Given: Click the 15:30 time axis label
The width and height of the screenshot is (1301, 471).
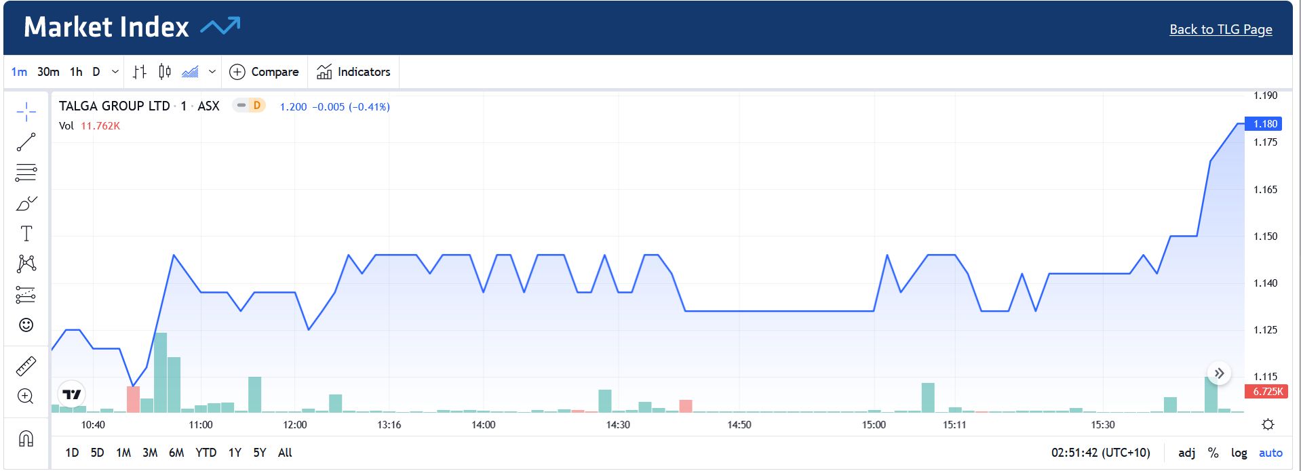Looking at the screenshot, I should 1103,425.
